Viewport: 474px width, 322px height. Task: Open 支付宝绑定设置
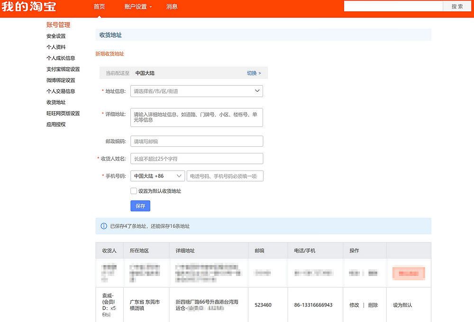(63, 69)
